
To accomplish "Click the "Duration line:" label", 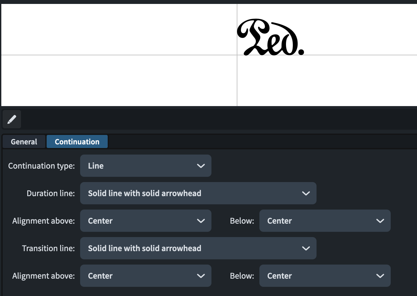I will tap(51, 194).
